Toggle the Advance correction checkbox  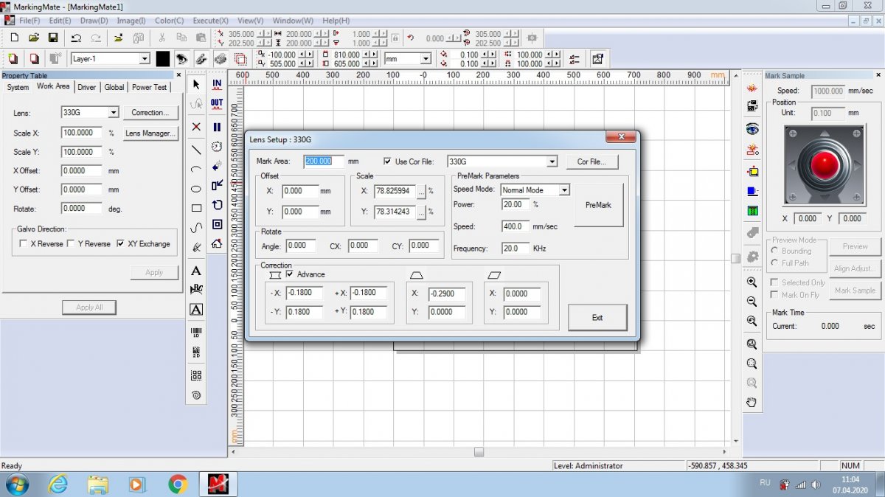(290, 274)
